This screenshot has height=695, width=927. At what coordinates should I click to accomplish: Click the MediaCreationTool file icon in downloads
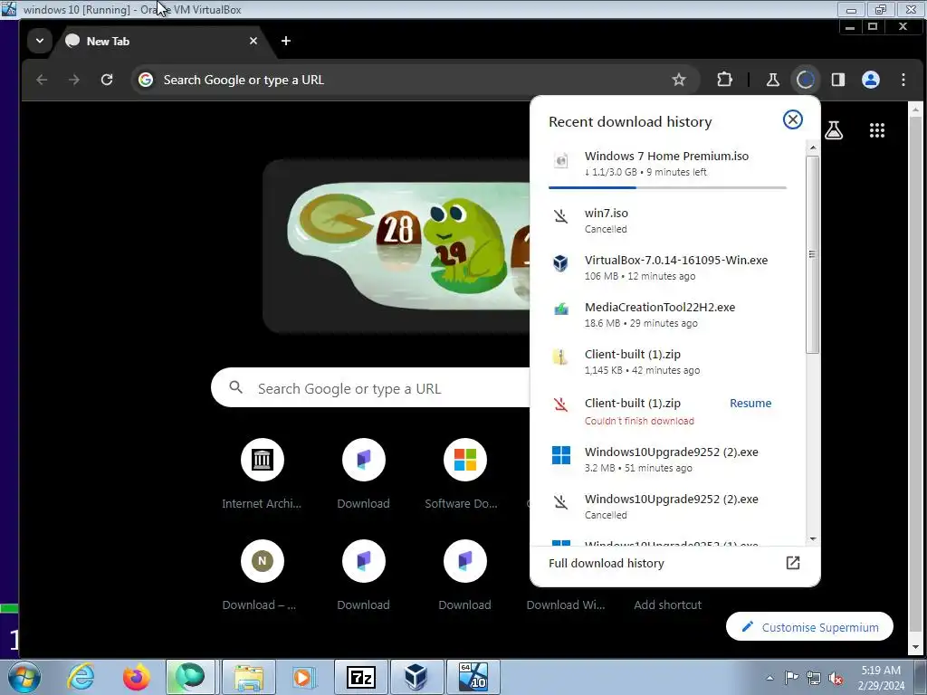560,309
